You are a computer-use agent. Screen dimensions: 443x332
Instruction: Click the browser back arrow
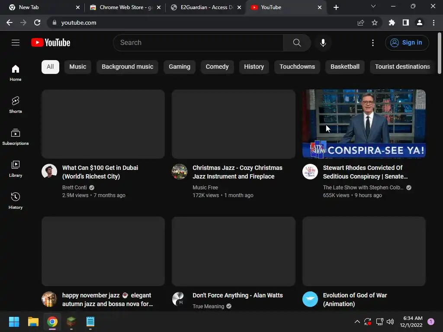(10, 22)
